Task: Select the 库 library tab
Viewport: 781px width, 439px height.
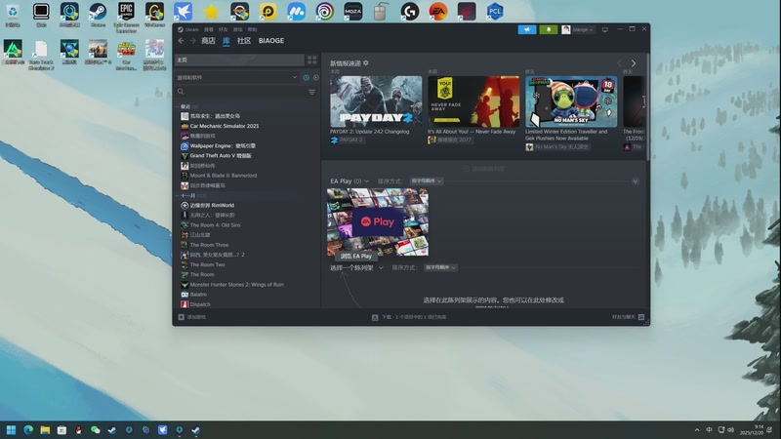Action: [x=226, y=41]
